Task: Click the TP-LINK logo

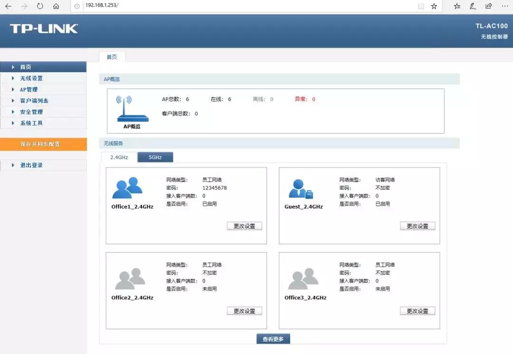Action: pyautogui.click(x=44, y=29)
